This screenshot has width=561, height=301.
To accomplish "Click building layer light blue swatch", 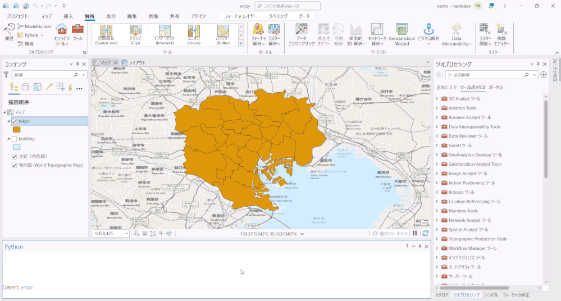I will point(16,147).
